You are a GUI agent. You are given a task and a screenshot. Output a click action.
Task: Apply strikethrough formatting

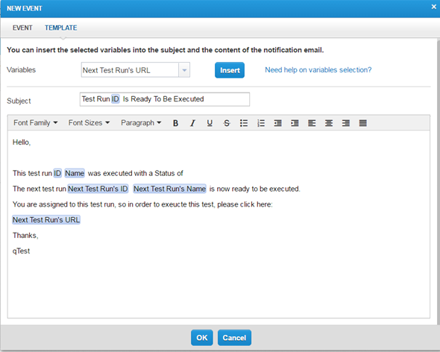click(x=227, y=123)
